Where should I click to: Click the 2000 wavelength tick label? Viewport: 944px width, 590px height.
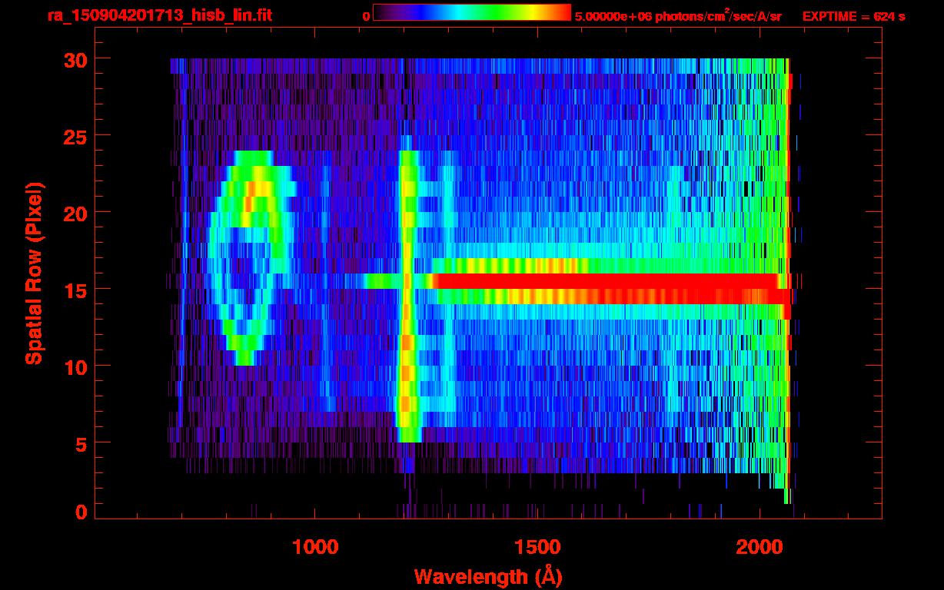[758, 546]
